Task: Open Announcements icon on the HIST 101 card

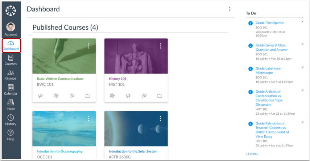Action: pos(128,96)
